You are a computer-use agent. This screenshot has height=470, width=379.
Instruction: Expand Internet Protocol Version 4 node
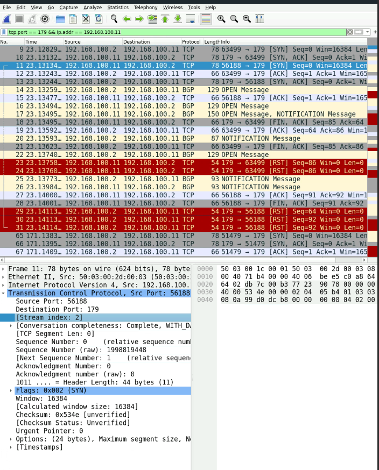tap(3, 285)
